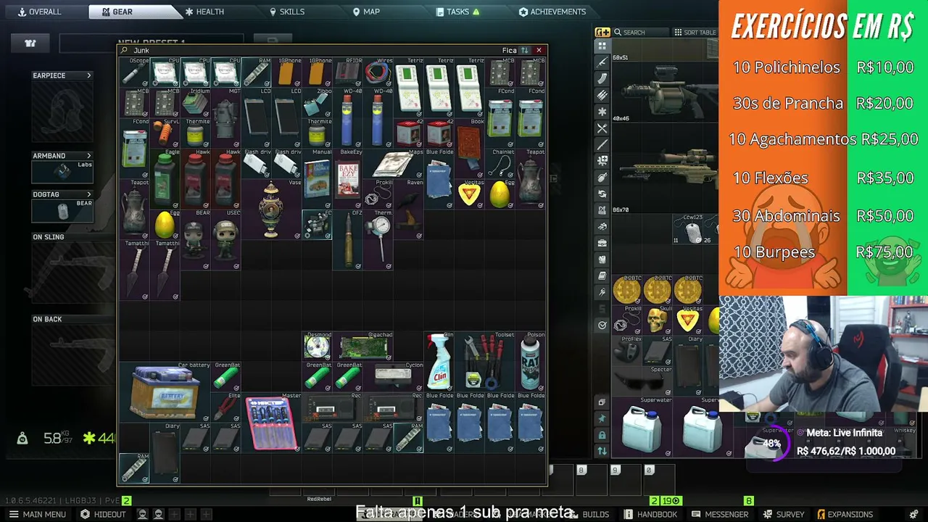
Task: Open the MAP tab
Action: pyautogui.click(x=366, y=12)
